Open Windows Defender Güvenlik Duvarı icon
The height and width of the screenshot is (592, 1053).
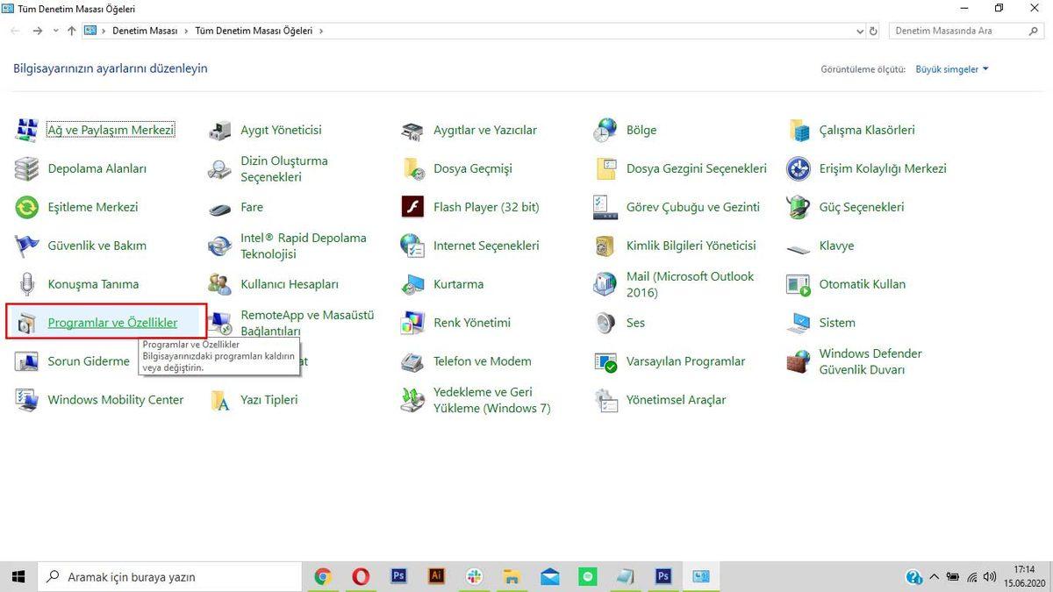pyautogui.click(x=798, y=361)
